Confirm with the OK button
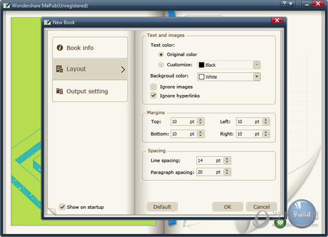328x237 pixels. point(228,207)
